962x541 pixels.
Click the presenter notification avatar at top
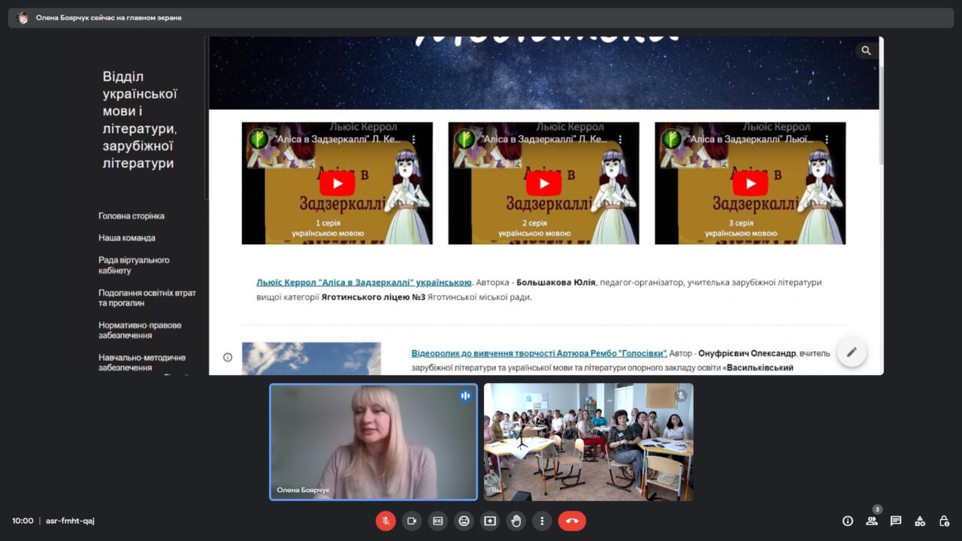[x=23, y=17]
